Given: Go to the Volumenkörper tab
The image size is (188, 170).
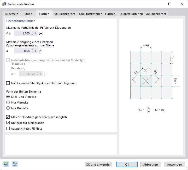Looking at the screenshot, I should [64, 14].
